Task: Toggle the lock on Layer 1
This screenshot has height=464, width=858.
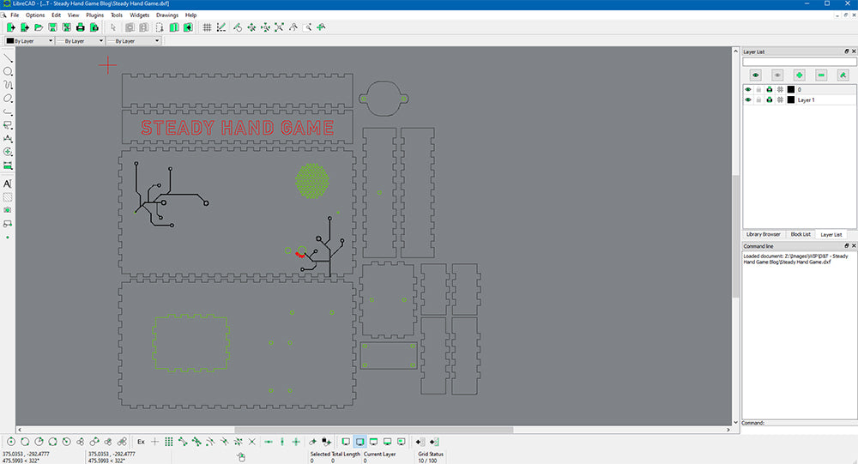Action: pyautogui.click(x=758, y=100)
